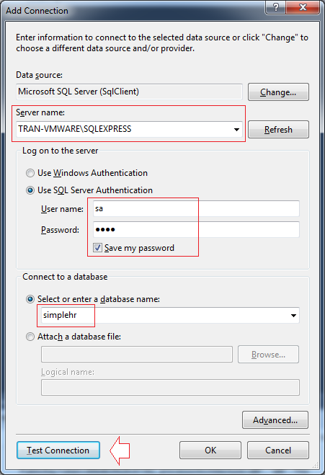Refresh the server name list
325x475 pixels.
coord(278,130)
